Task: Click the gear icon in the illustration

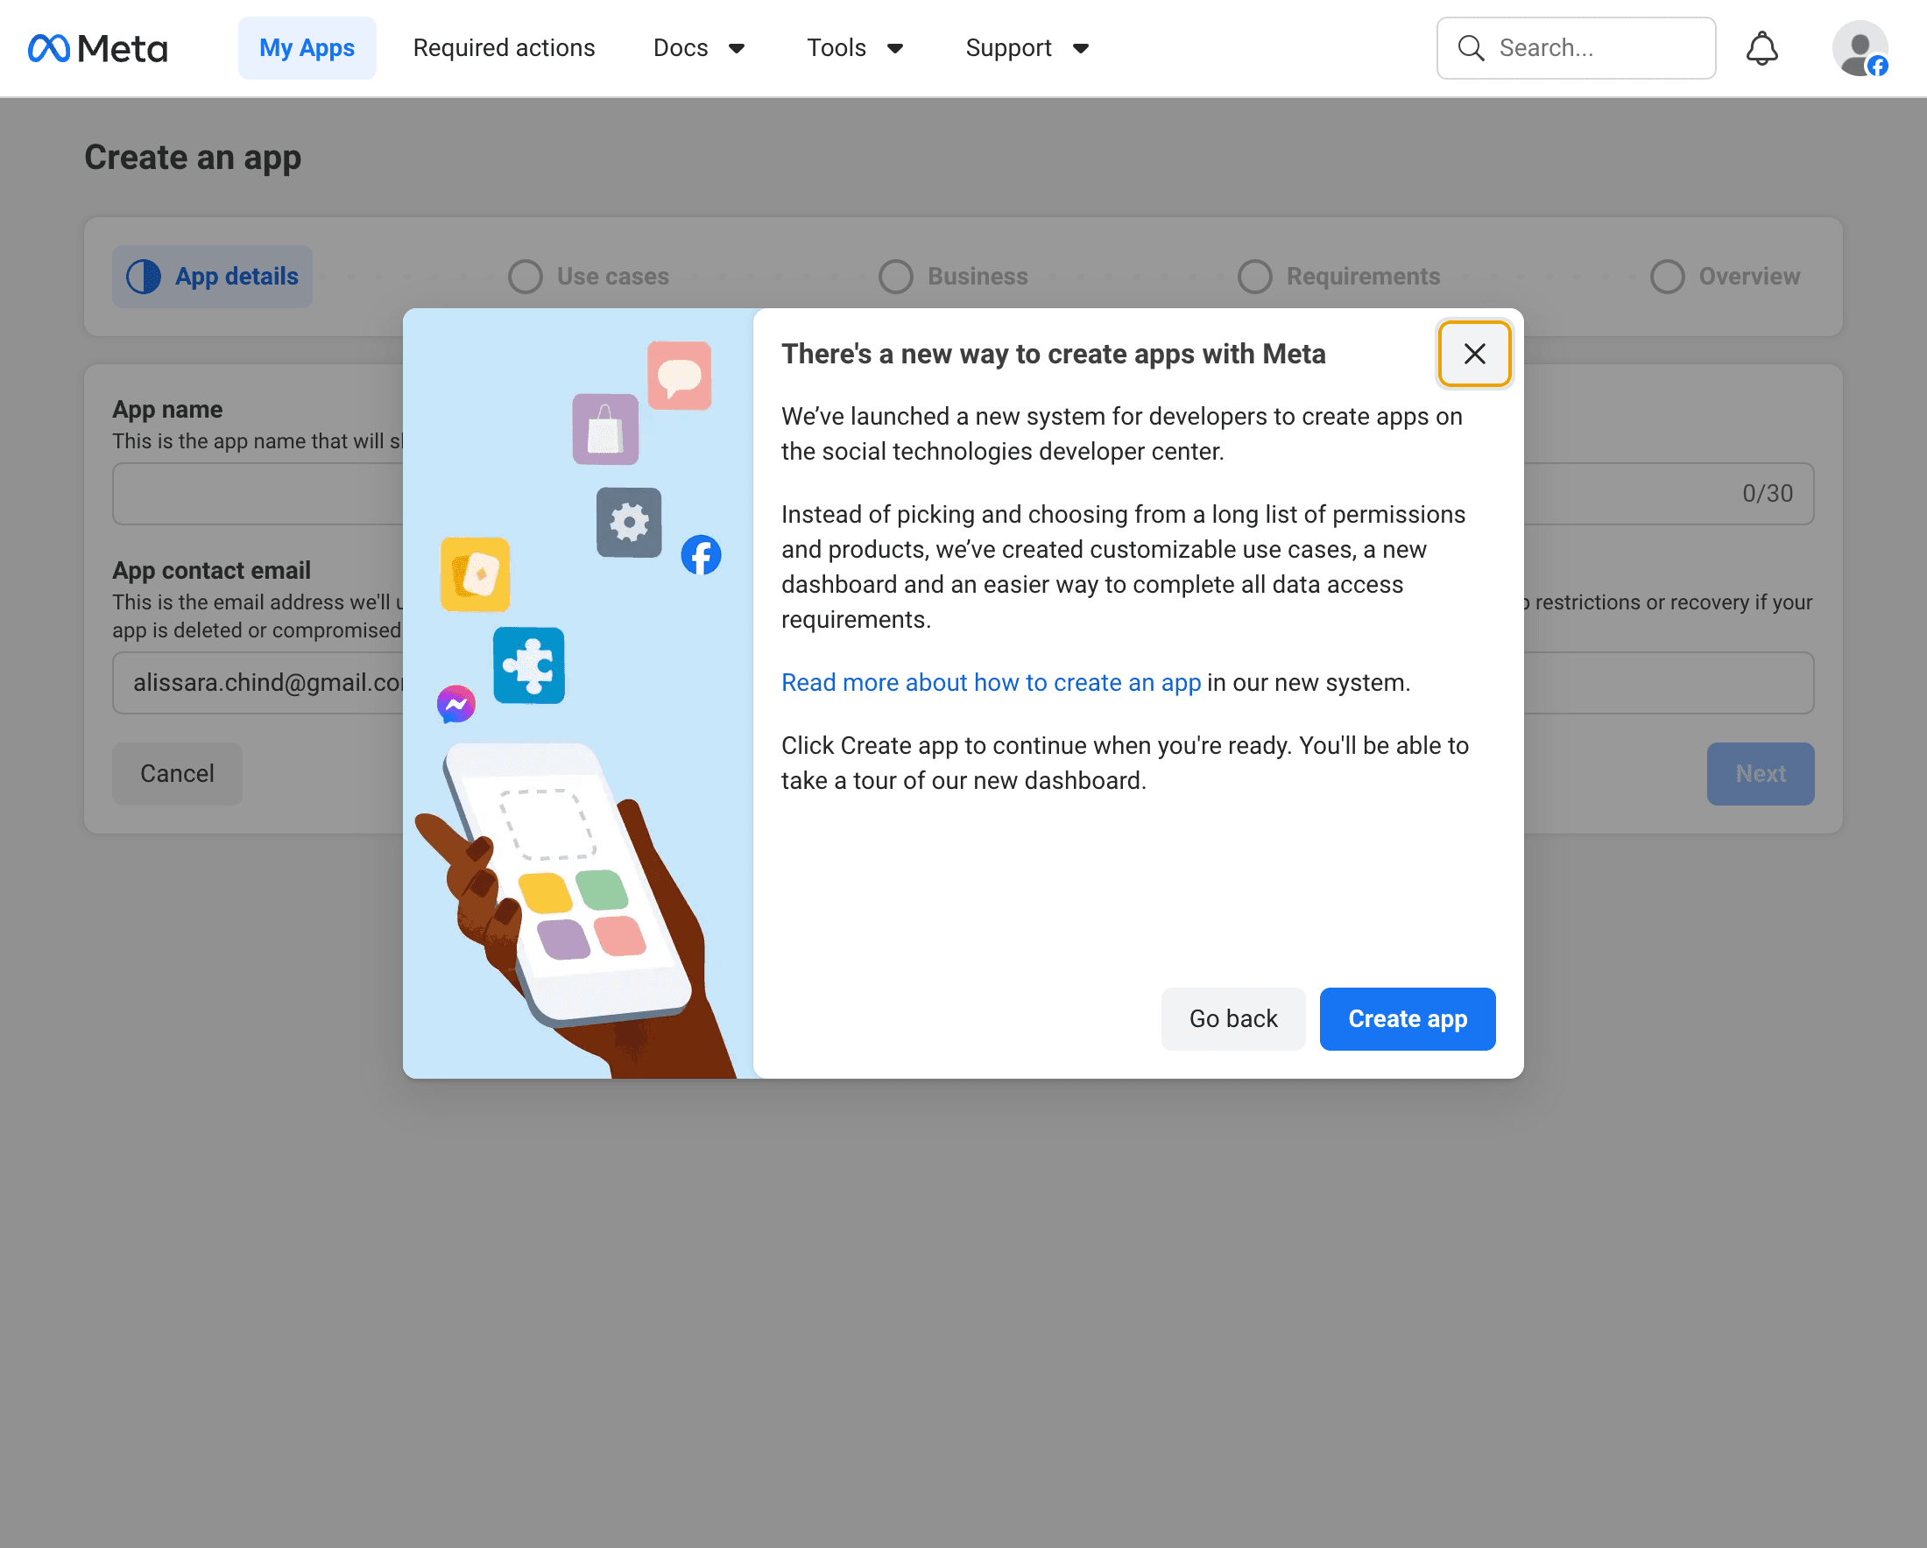Action: click(629, 523)
